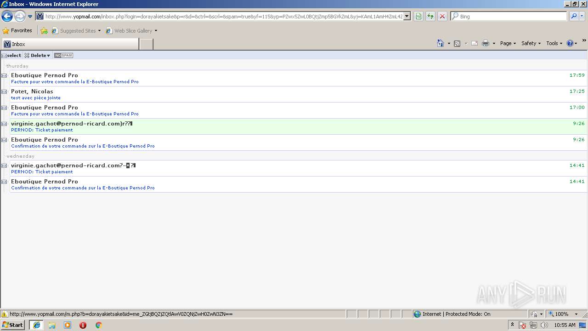
Task: Click the Refresh page icon
Action: tap(430, 17)
